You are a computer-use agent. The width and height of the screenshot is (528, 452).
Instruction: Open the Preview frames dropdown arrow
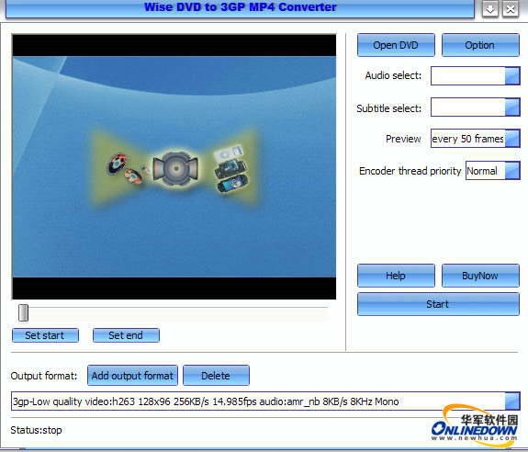pos(512,139)
